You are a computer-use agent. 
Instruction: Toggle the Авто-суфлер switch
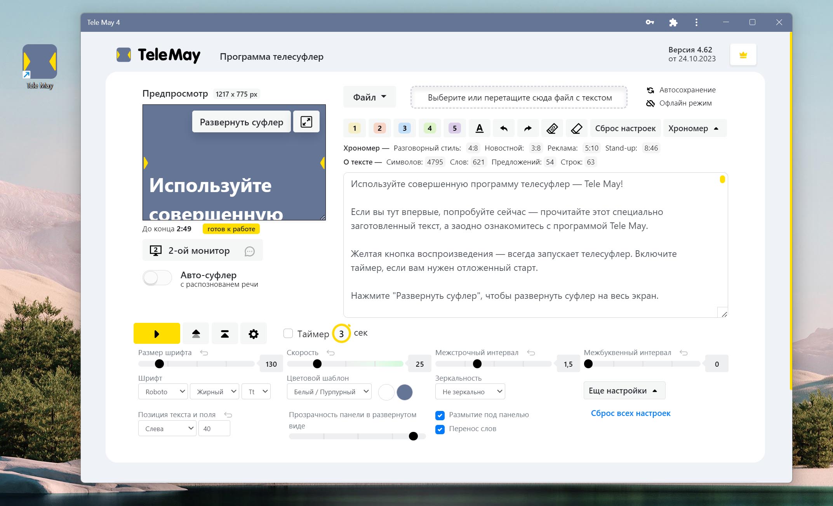[x=157, y=278]
